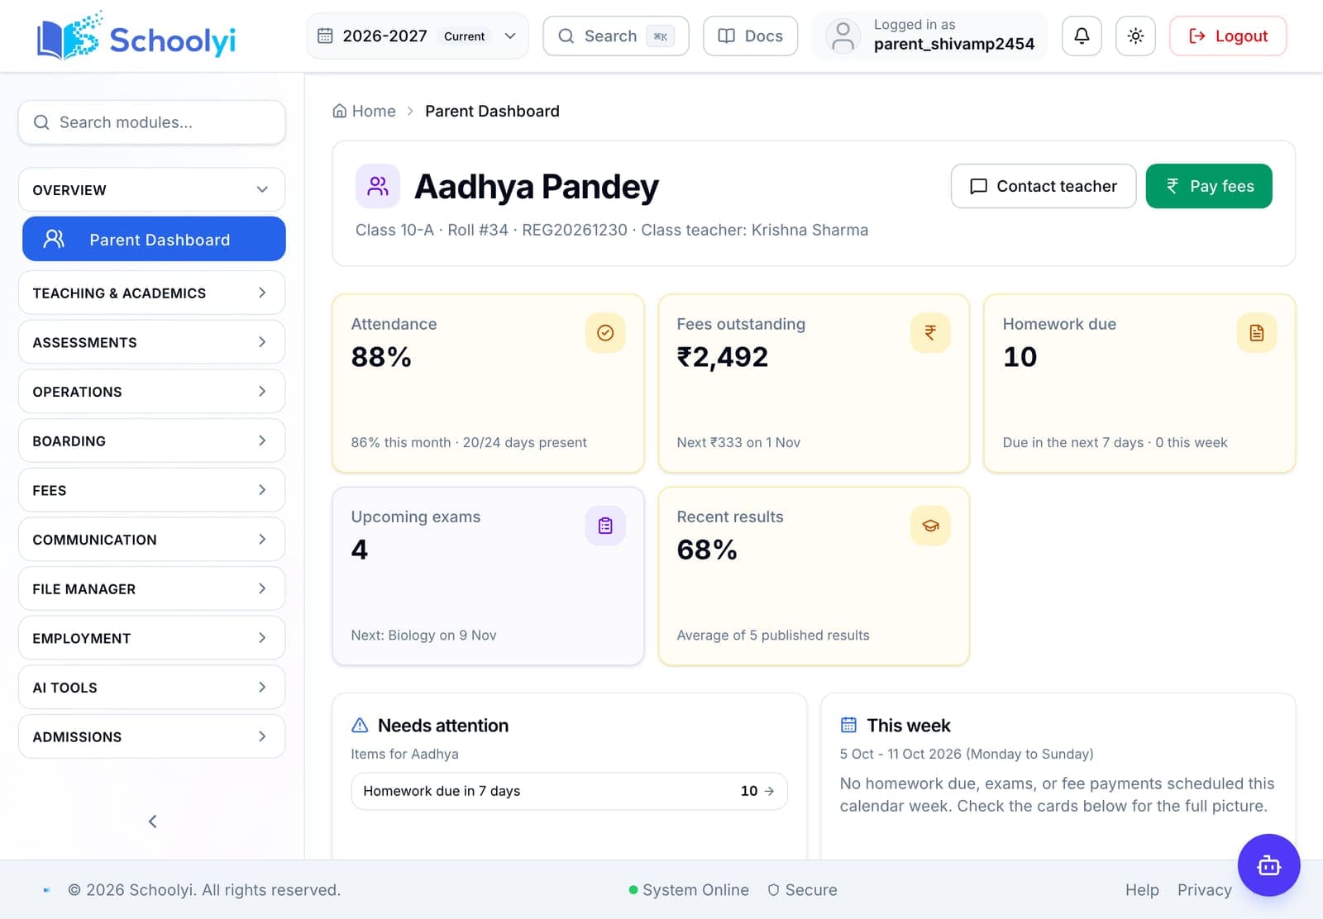Open the global Search button
The width and height of the screenshot is (1323, 919).
coord(616,36)
